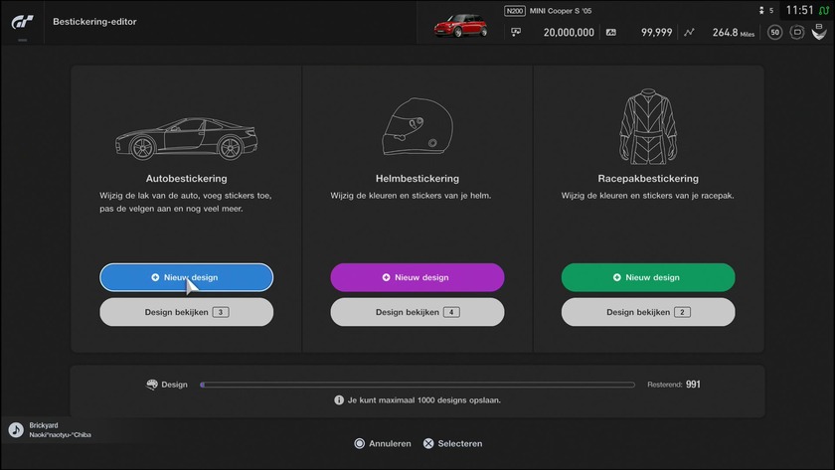Open Design bekijken under Autobestickering
835x470 pixels.
[186, 312]
